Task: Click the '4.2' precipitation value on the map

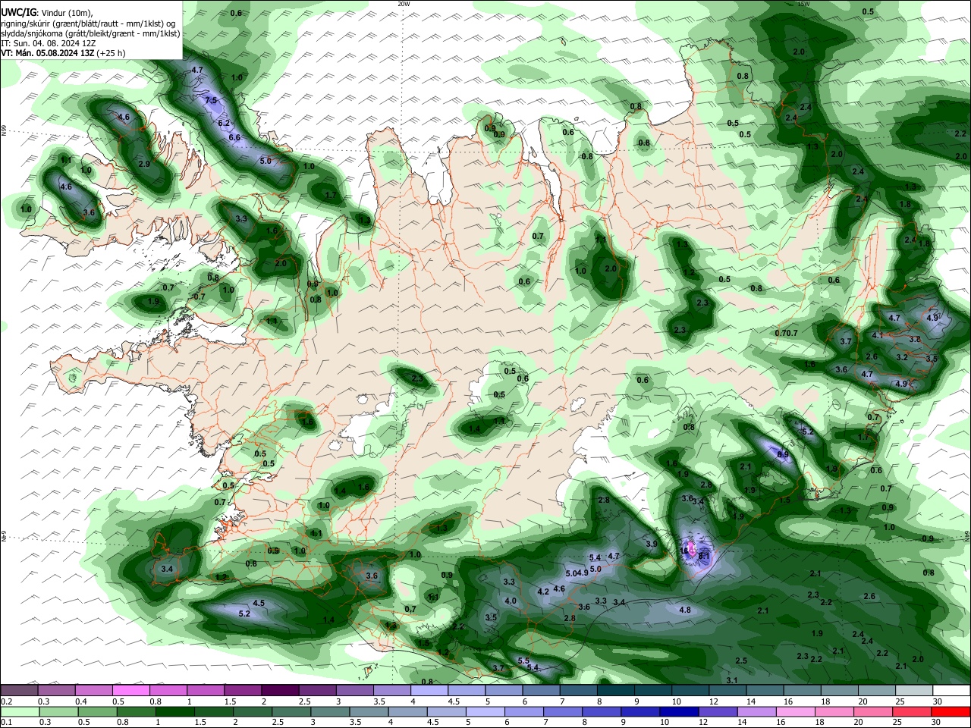Action: 543,591
